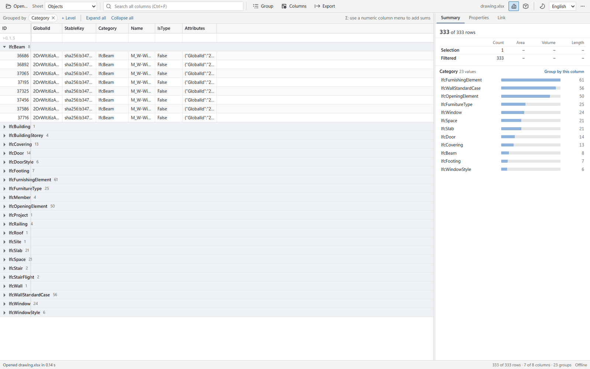The width and height of the screenshot is (590, 369).
Task: Toggle dark mode moon icon
Action: point(542,6)
